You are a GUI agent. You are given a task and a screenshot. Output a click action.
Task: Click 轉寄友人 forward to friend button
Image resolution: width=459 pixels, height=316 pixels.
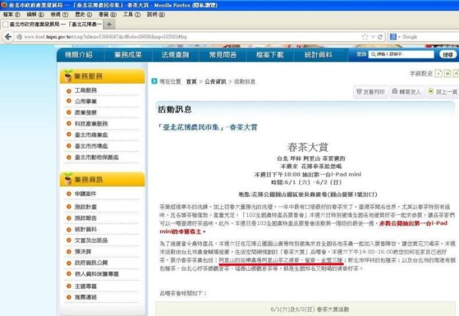point(407,92)
